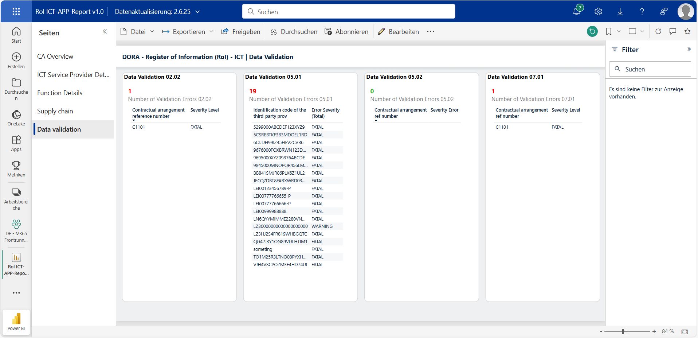The width and height of the screenshot is (698, 338).
Task: Open settings gear in header
Action: (x=598, y=12)
